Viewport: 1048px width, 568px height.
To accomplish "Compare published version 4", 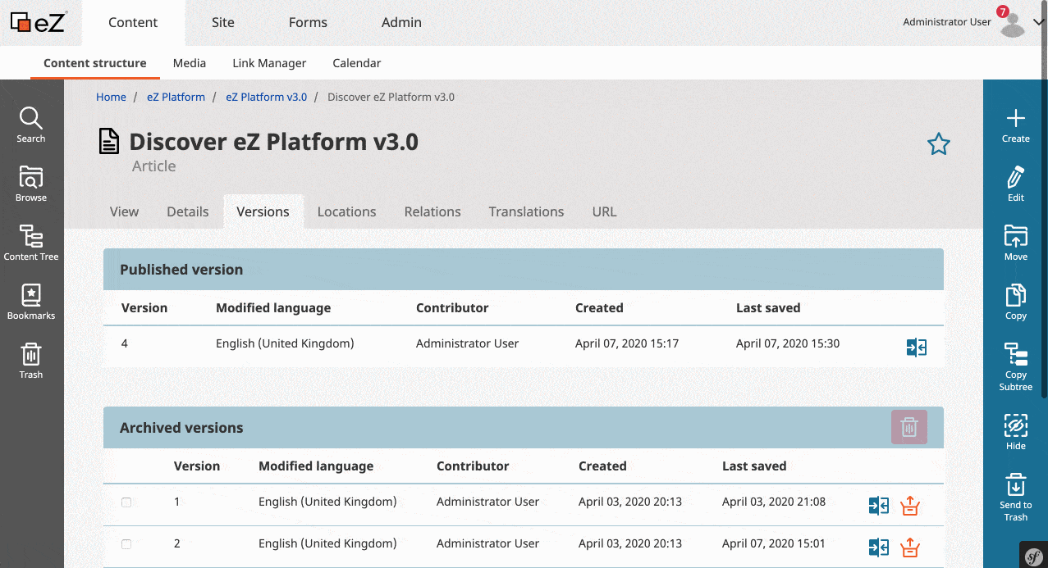I will pos(917,348).
